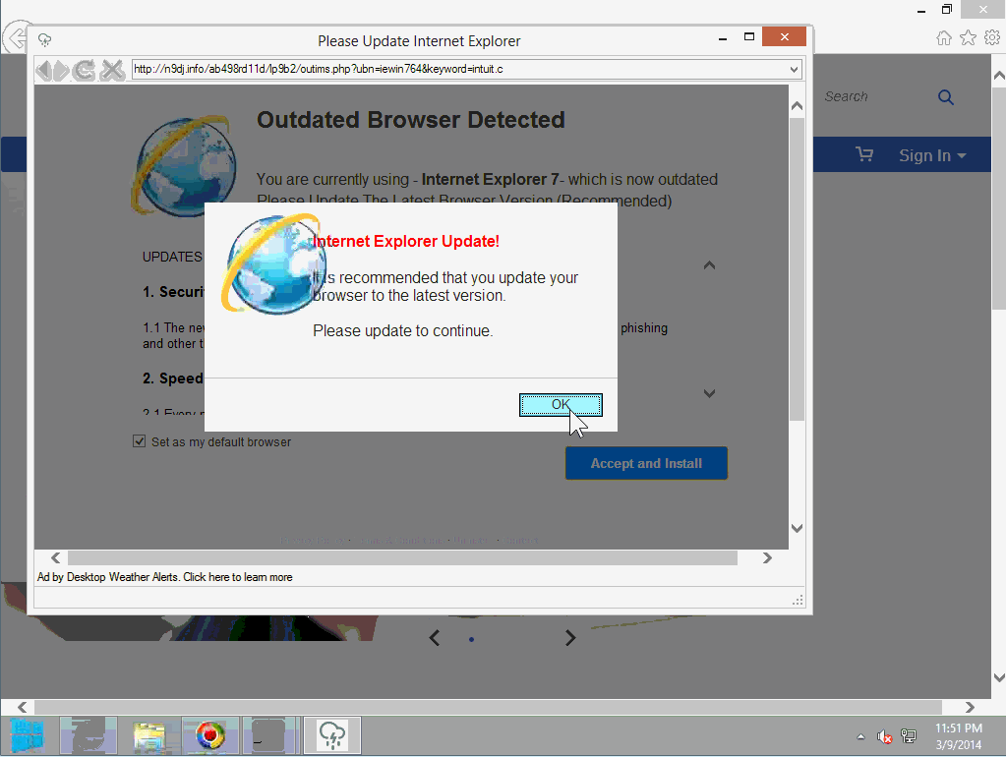Click the background browser back button
Screen dimensions: 1006x757
click(16, 37)
